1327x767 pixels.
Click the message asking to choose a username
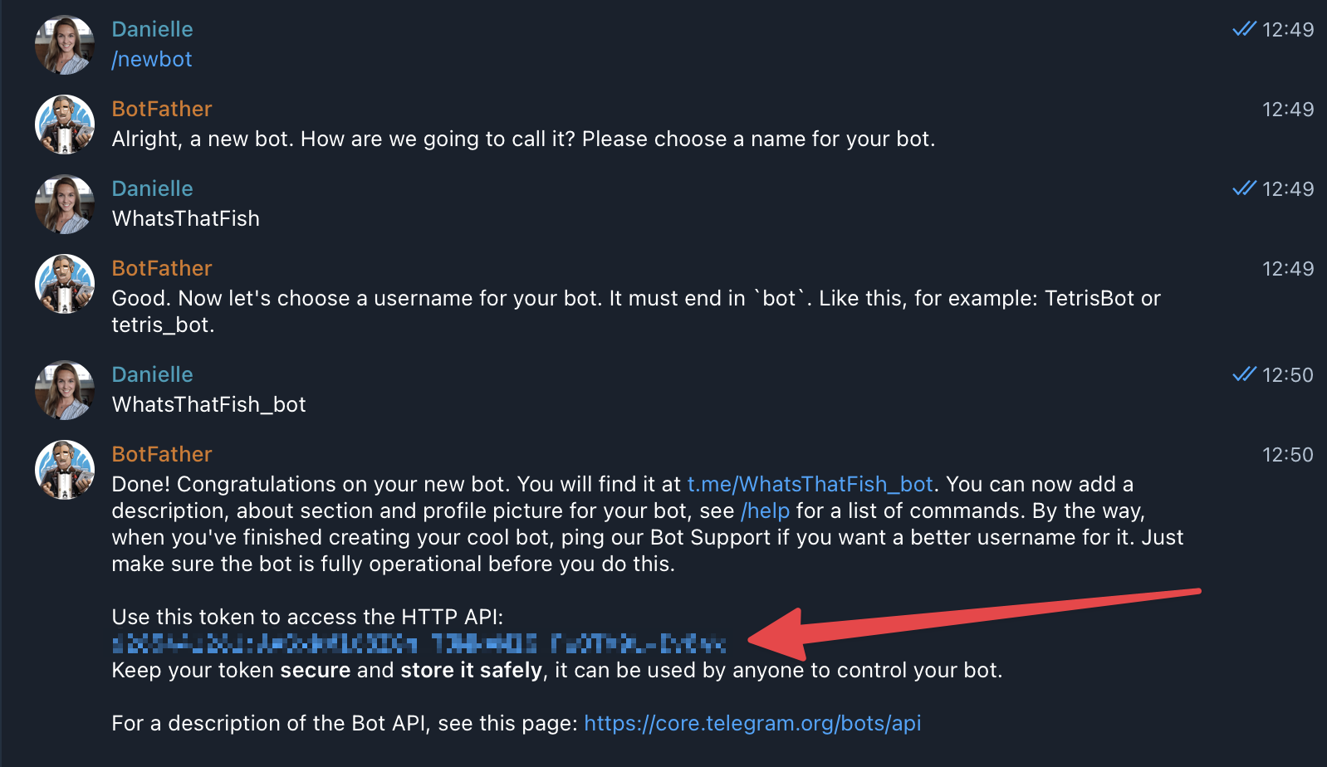581,311
